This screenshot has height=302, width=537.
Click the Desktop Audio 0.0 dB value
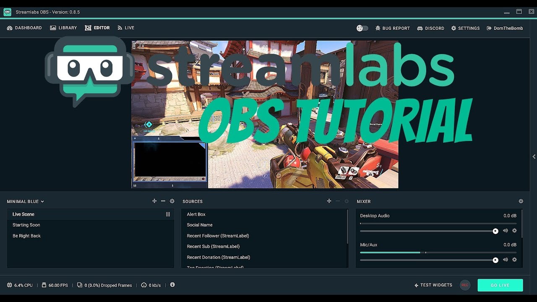click(510, 216)
